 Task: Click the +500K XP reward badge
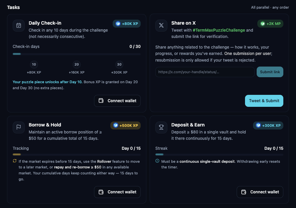tap(125, 125)
